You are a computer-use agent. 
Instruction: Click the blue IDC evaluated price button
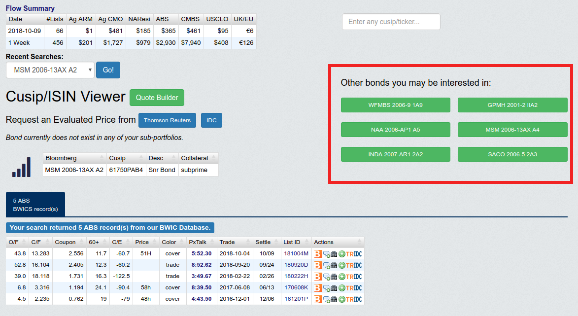[x=211, y=120]
